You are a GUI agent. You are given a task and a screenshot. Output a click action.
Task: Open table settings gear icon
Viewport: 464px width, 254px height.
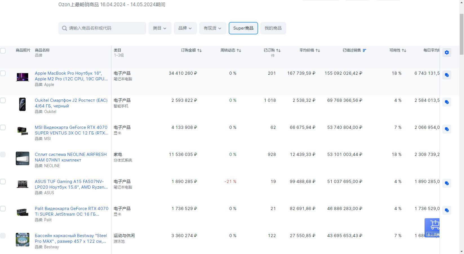coord(447,52)
